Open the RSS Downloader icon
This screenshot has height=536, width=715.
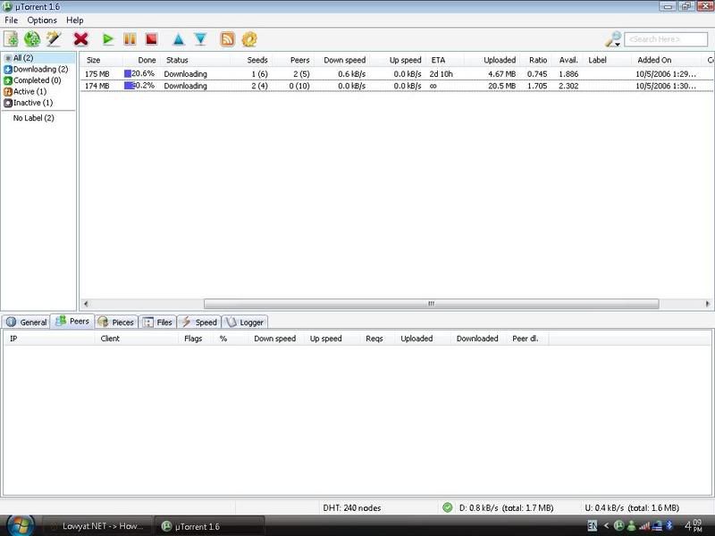point(228,39)
